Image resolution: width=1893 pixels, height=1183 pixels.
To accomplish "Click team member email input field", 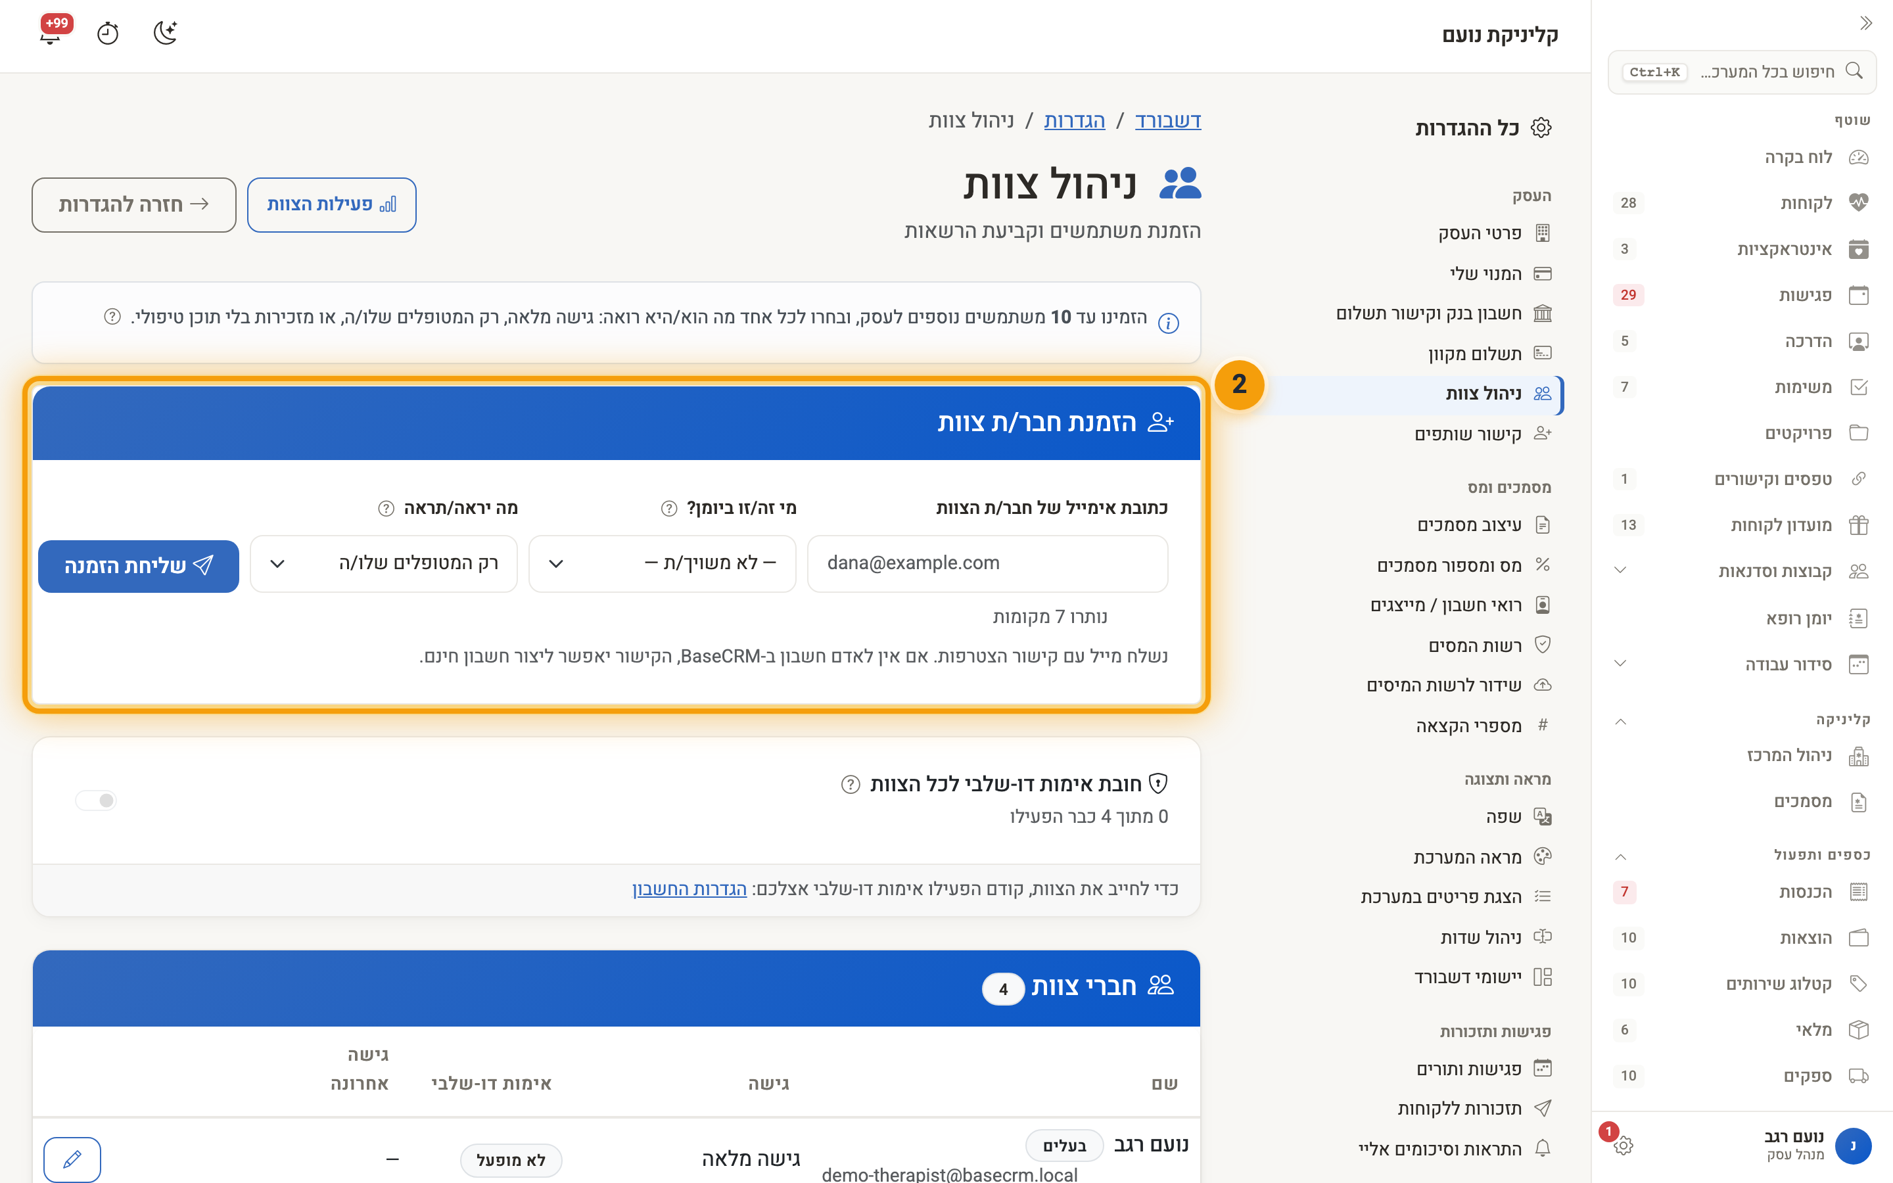I will tap(987, 563).
